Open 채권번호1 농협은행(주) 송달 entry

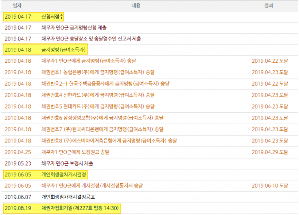[98, 73]
